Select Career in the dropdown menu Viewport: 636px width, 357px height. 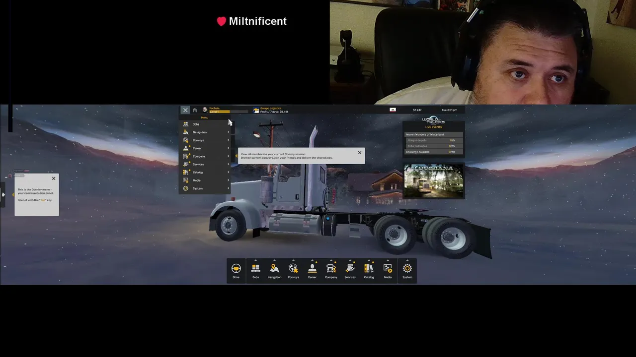point(205,148)
